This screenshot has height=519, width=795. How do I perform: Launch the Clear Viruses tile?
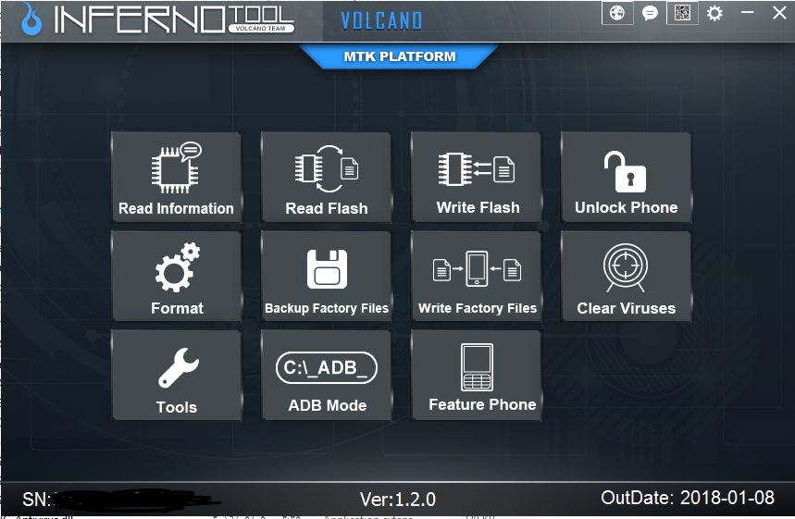pyautogui.click(x=627, y=277)
